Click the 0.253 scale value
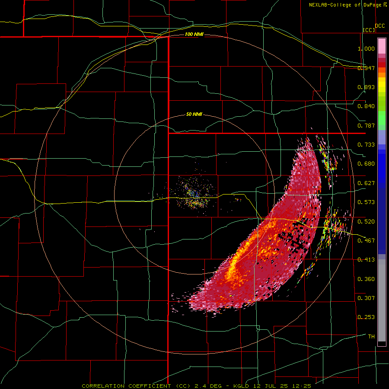The width and height of the screenshot is (389, 389). point(366,317)
